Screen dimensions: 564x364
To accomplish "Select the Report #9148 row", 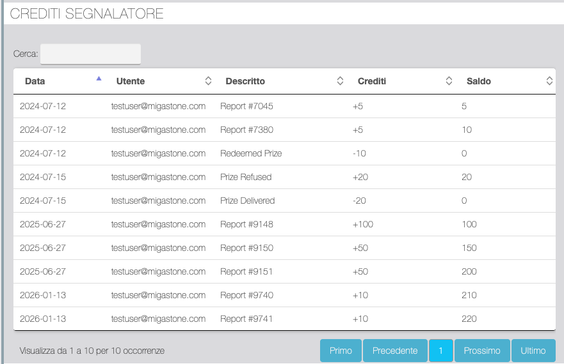I will coord(246,224).
